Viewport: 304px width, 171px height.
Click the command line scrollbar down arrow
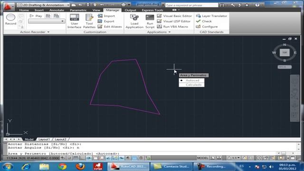pyautogui.click(x=299, y=149)
